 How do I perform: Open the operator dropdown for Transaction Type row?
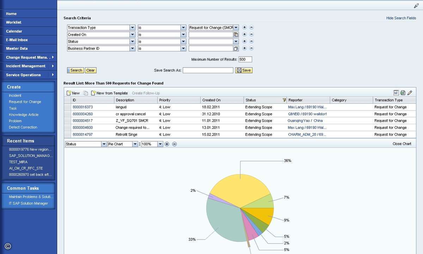coord(183,28)
